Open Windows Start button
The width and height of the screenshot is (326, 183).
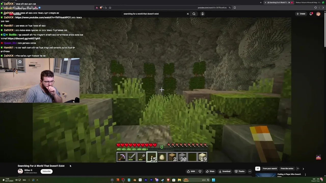(x=213, y=180)
